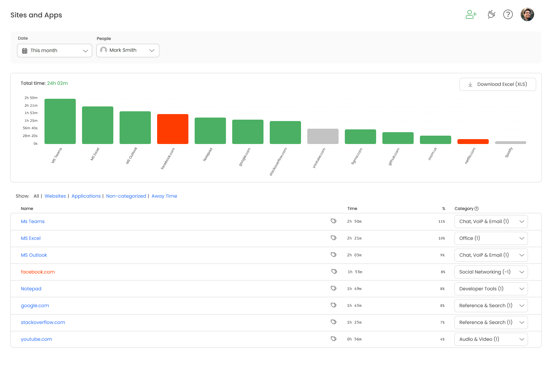Open the integrations plug icon

491,15
